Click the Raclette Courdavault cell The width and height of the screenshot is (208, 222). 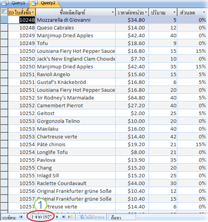(75, 183)
